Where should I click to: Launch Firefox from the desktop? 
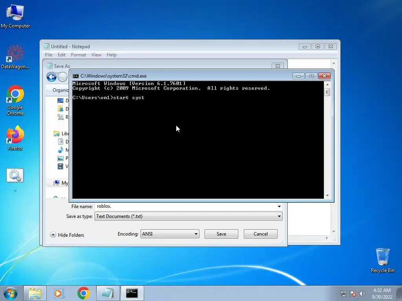click(x=15, y=138)
